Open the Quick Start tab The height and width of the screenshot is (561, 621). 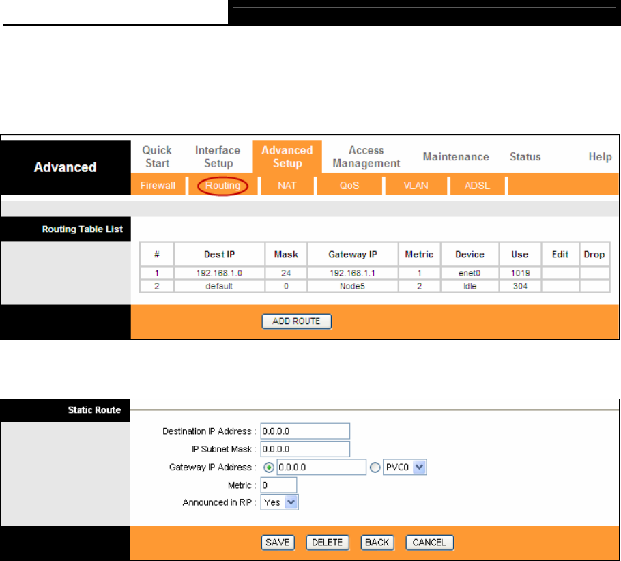157,156
